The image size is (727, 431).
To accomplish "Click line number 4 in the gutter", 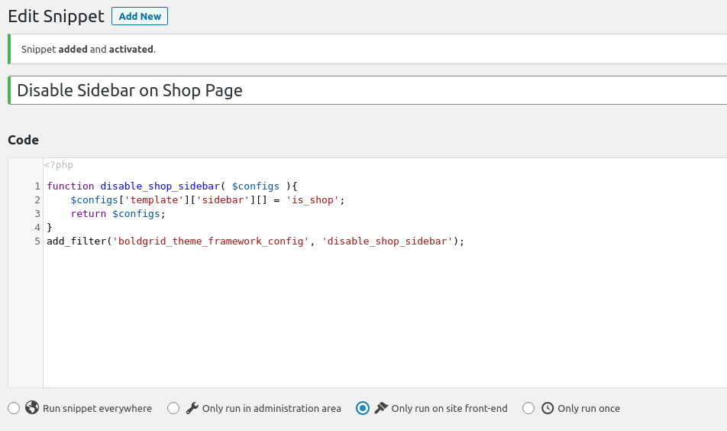I will (x=37, y=227).
